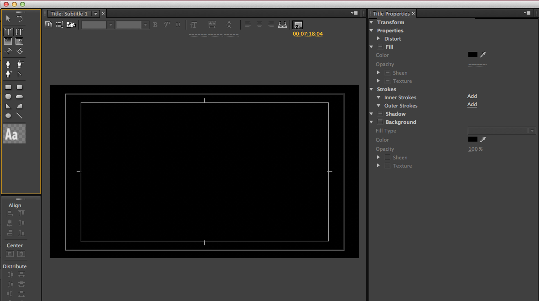The height and width of the screenshot is (301, 539).
Task: Create new title based on current title
Action: point(48,25)
